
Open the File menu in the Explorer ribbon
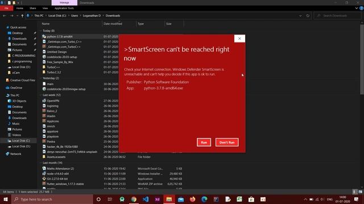pos(6,8)
